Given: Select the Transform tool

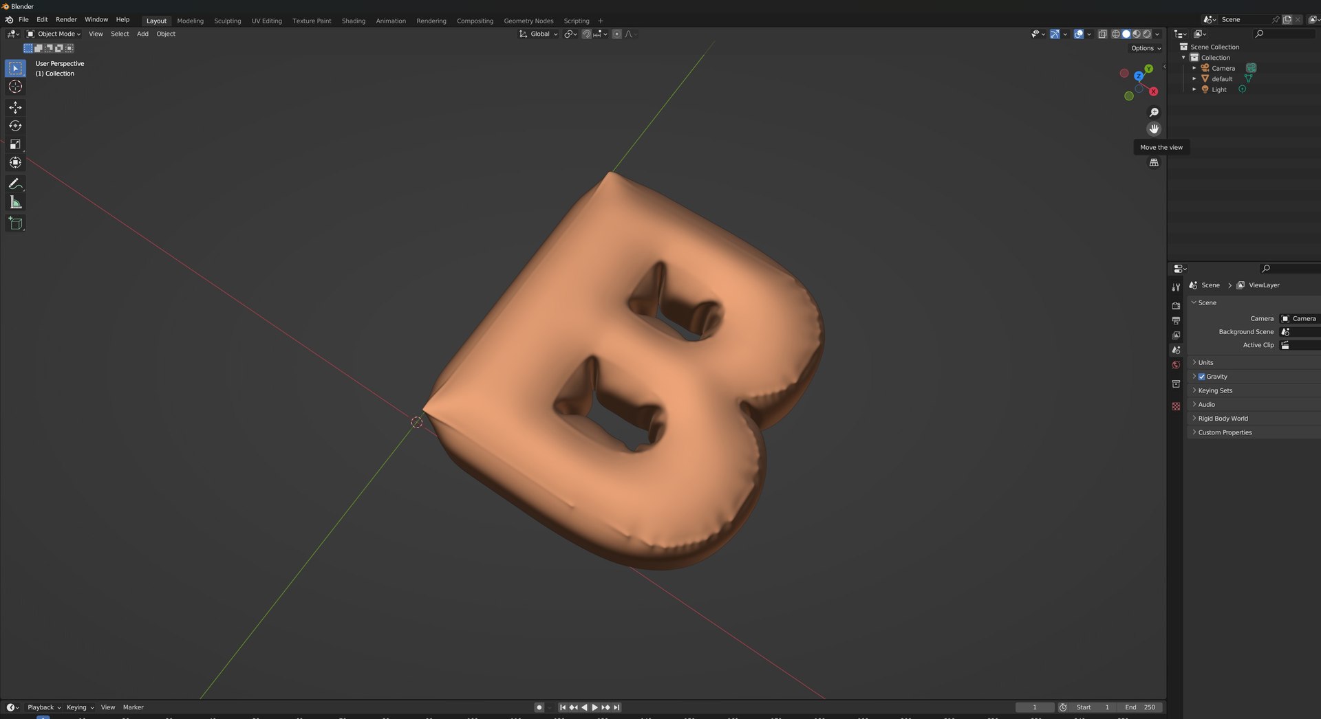Looking at the screenshot, I should click(x=15, y=163).
